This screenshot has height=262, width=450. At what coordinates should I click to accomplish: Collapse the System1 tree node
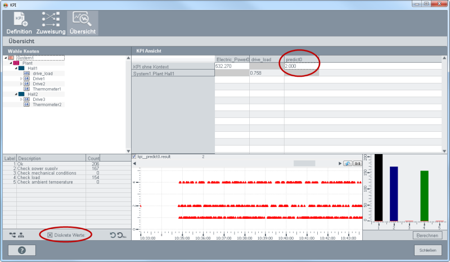[6, 58]
